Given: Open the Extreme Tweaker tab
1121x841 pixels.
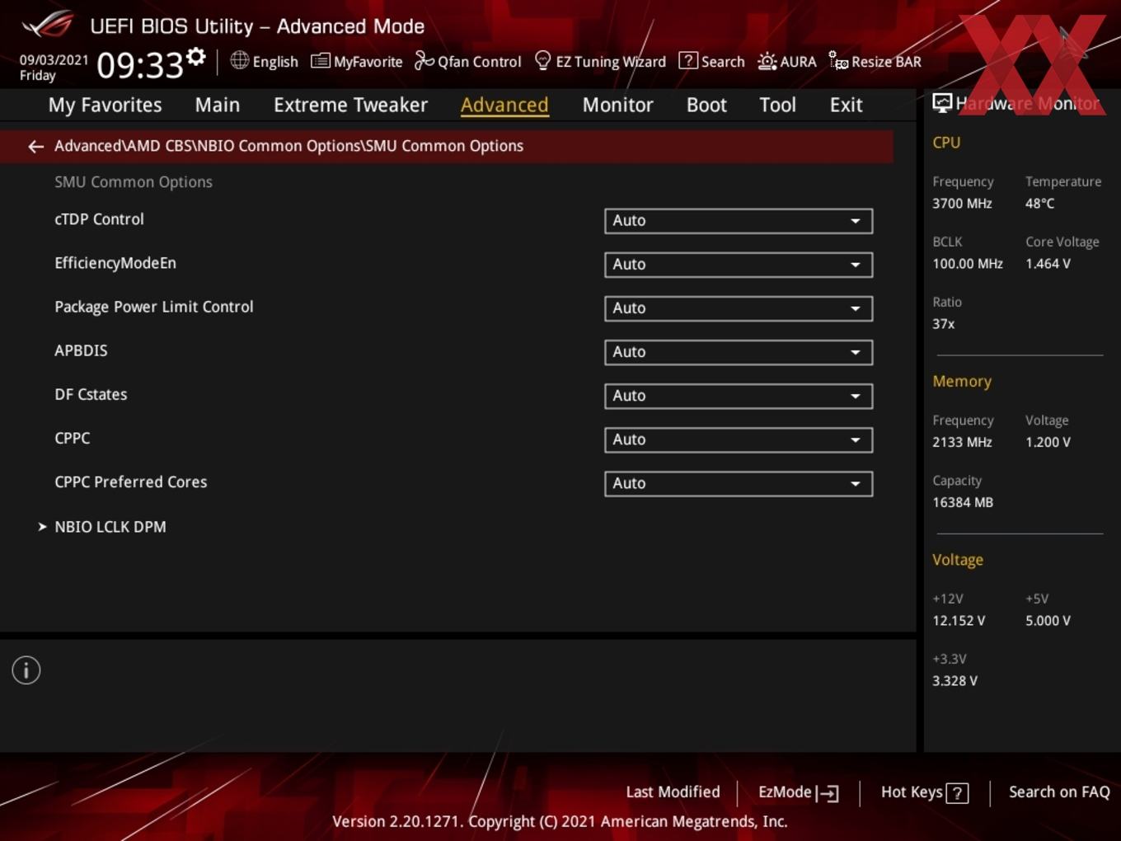Looking at the screenshot, I should coord(350,105).
